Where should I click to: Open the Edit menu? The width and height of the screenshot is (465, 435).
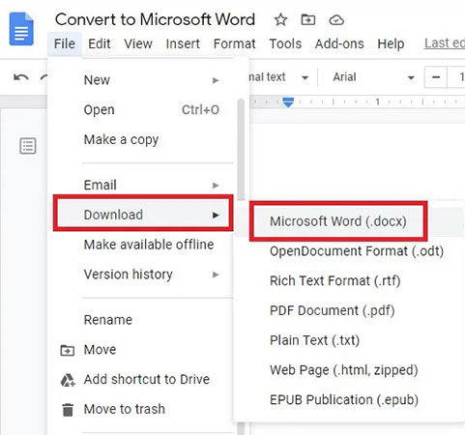(x=100, y=43)
